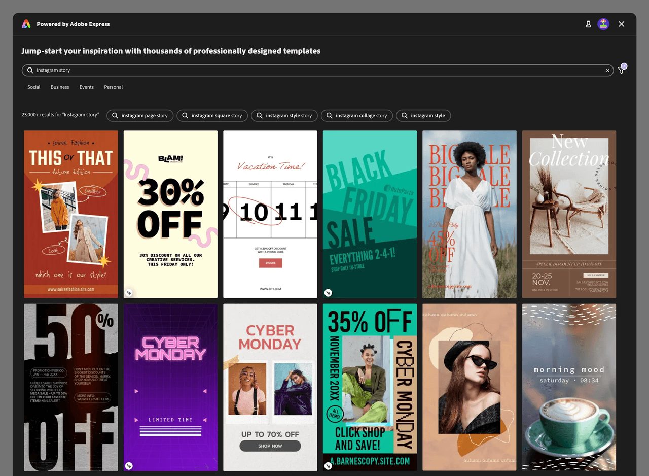Viewport: 649px width, 476px height.
Task: Toggle the instagram collage story suggestion
Action: [x=357, y=115]
